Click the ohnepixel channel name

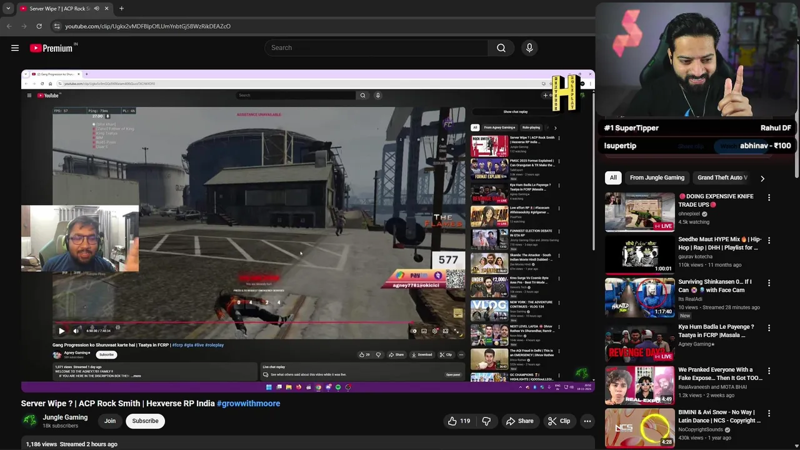[x=689, y=214]
